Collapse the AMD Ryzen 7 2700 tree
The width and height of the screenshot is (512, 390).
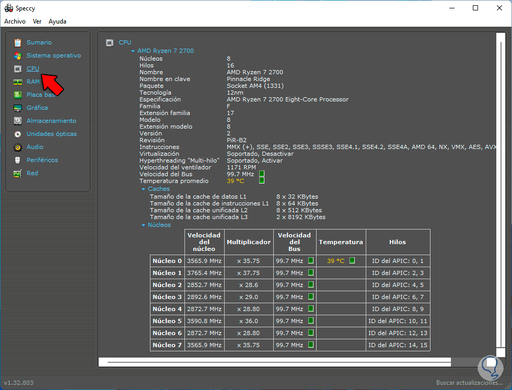(x=133, y=51)
